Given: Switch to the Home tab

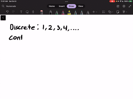Looking at the screenshot, I should (x=52, y=6).
